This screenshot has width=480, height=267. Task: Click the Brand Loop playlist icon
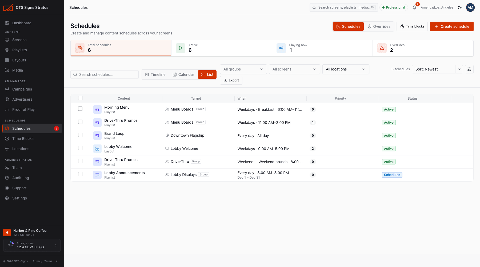[97, 136]
